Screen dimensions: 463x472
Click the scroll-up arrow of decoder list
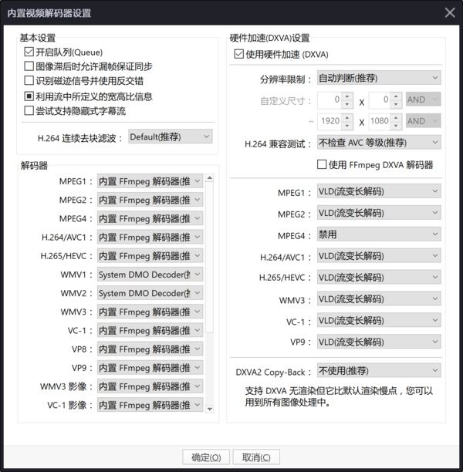(210, 178)
